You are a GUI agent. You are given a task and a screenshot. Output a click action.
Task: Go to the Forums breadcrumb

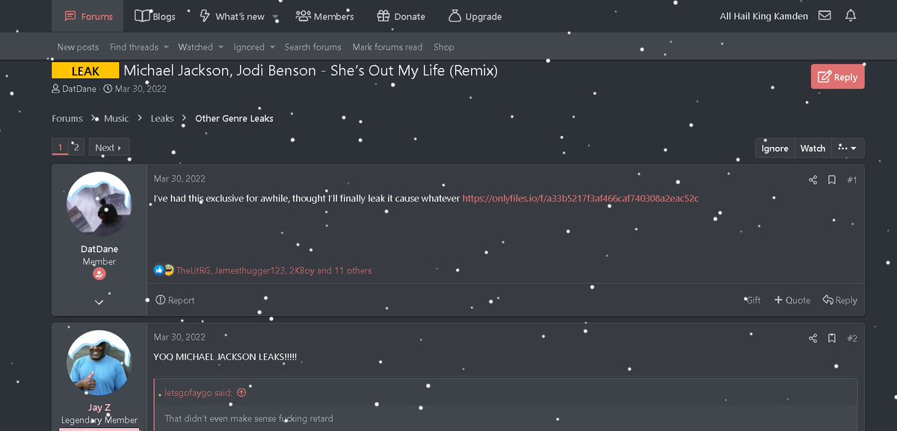tap(67, 119)
